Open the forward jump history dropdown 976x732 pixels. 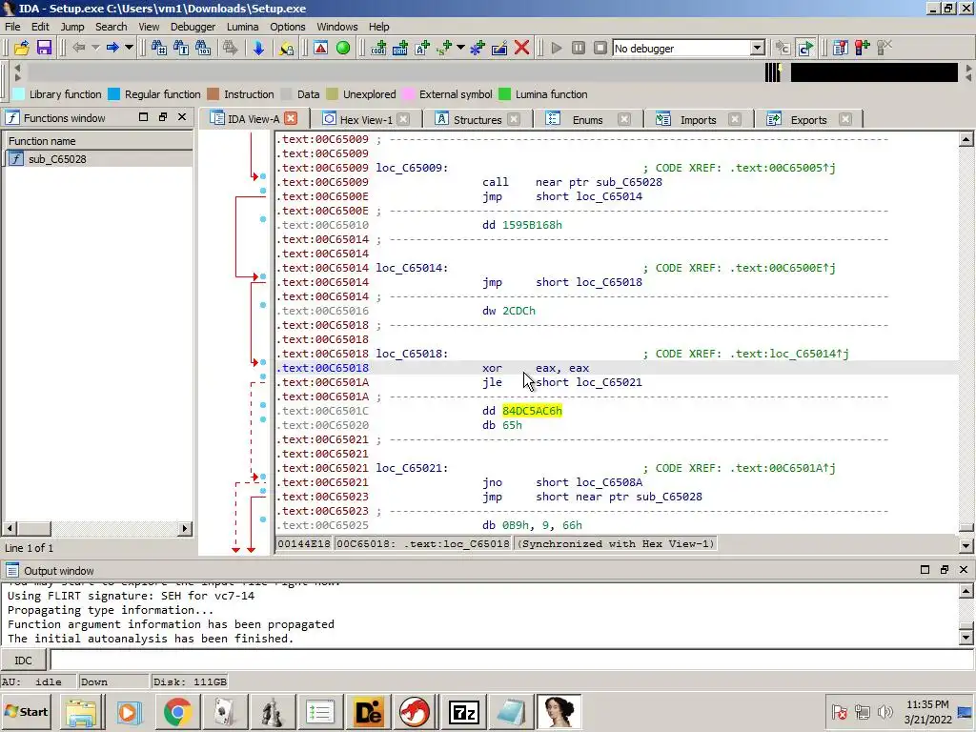[129, 48]
